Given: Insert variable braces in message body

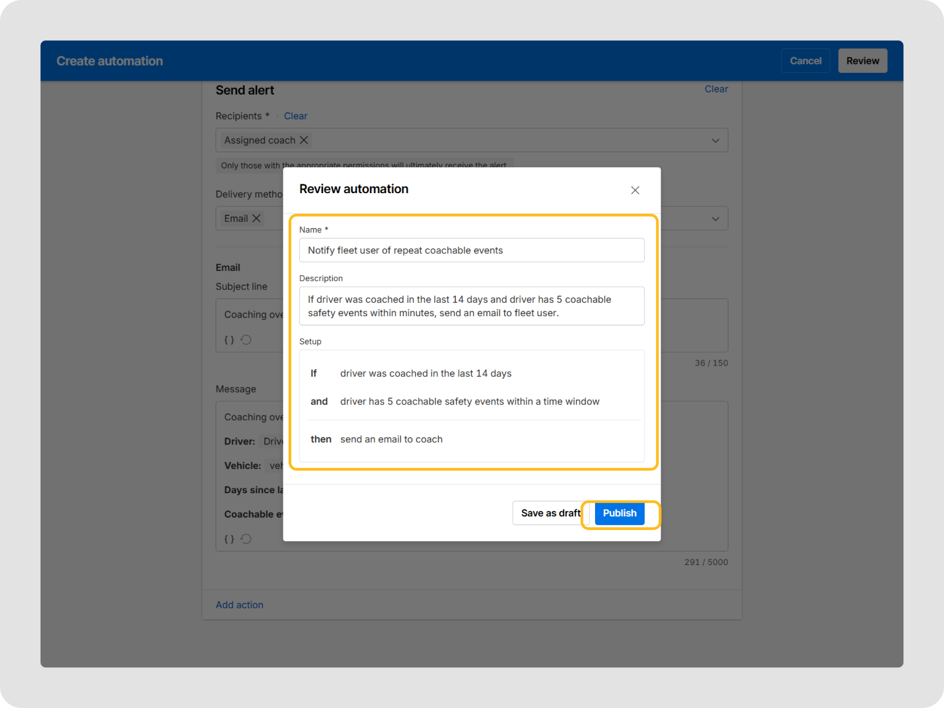Looking at the screenshot, I should (x=229, y=539).
